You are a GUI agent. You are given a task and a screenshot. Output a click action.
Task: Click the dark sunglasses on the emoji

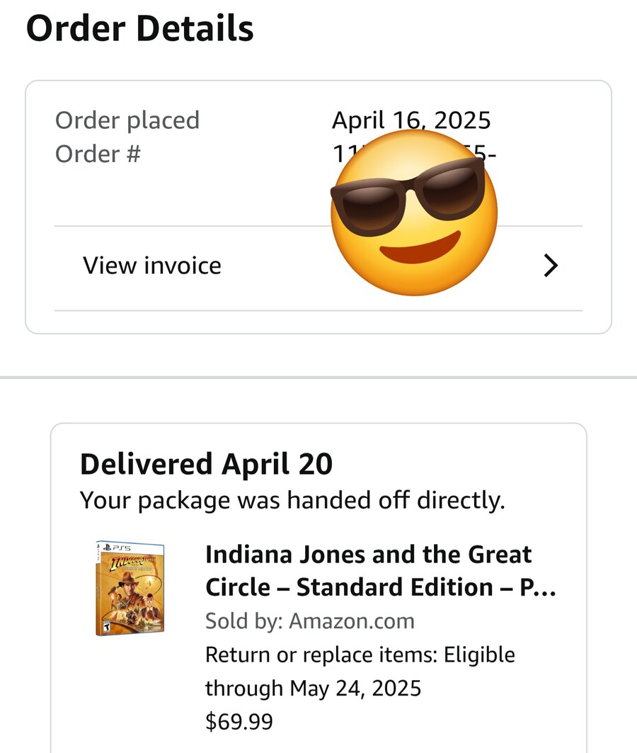pyautogui.click(x=408, y=195)
